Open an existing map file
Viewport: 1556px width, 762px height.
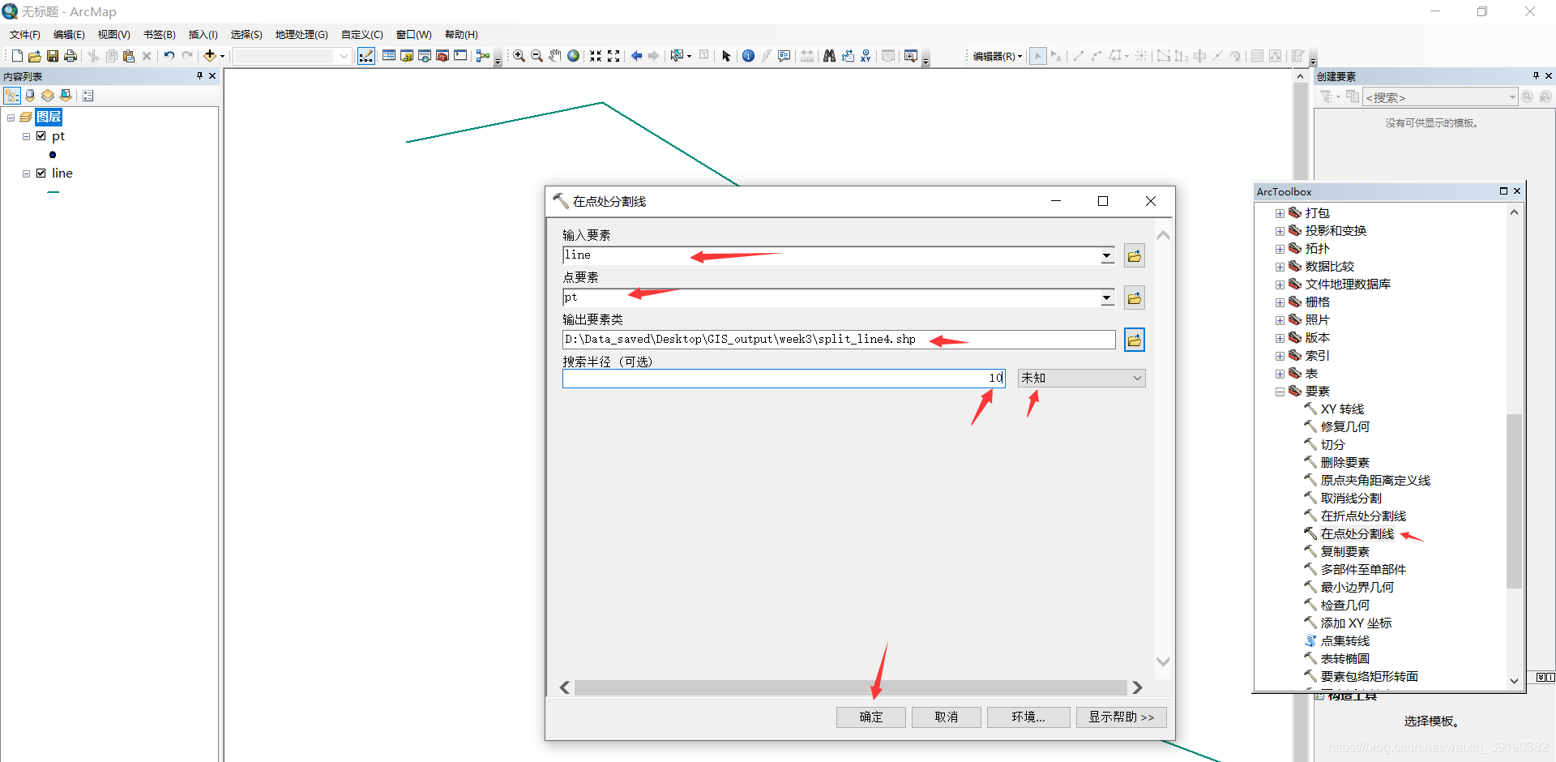tap(35, 56)
